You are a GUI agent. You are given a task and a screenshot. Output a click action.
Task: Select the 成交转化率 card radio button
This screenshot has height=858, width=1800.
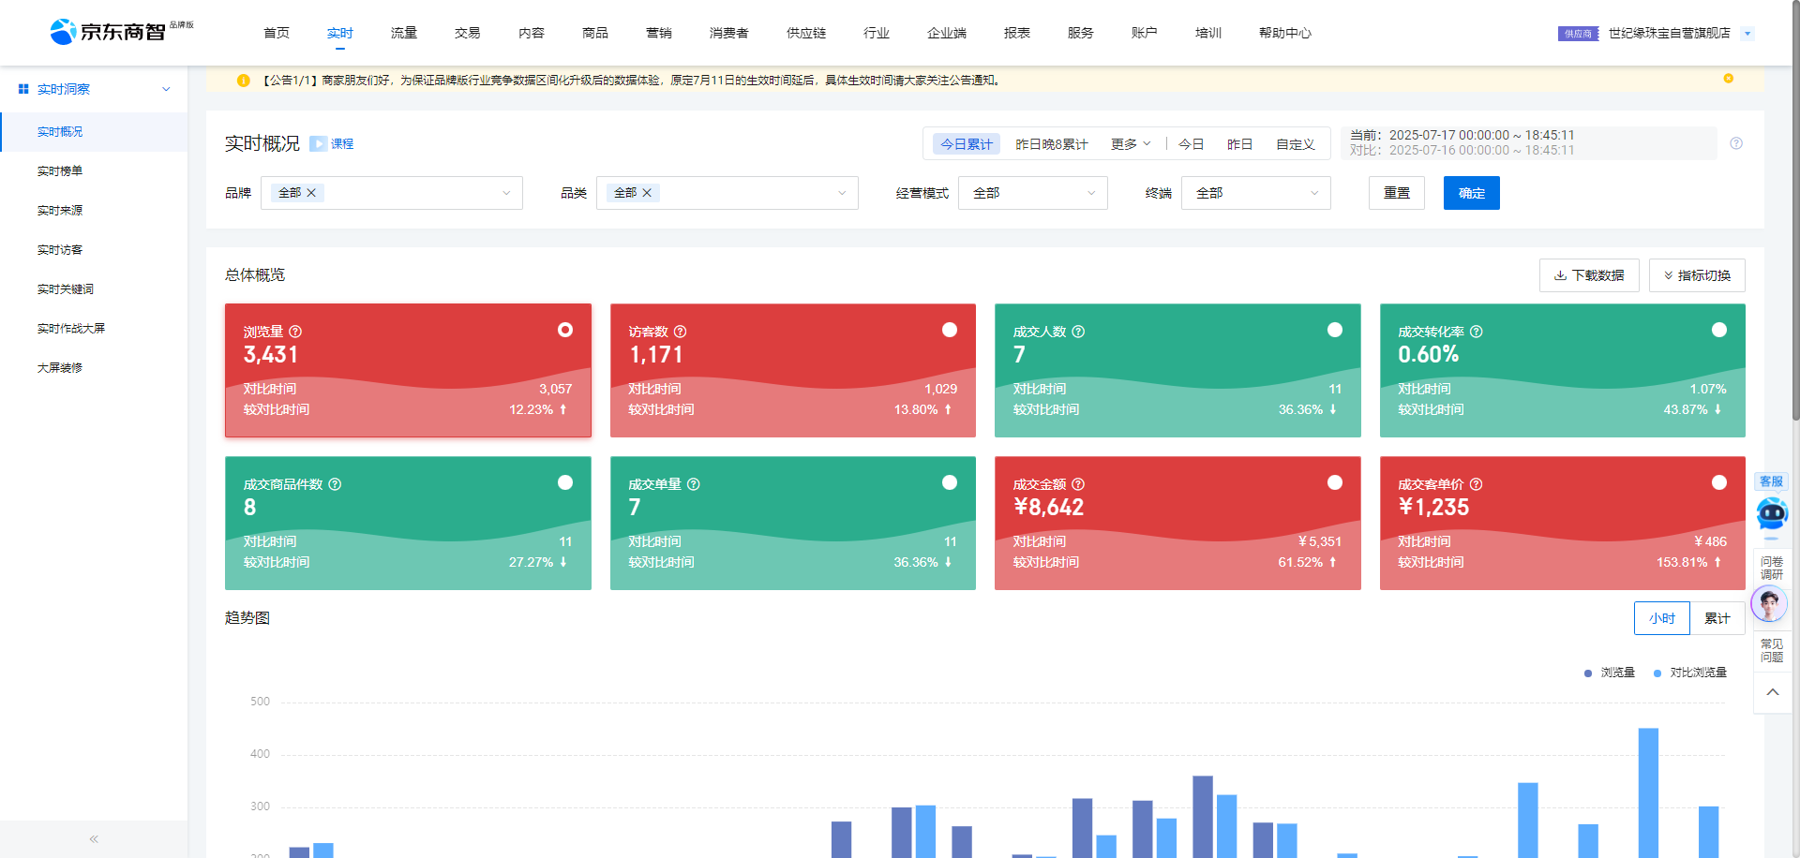tap(1719, 330)
